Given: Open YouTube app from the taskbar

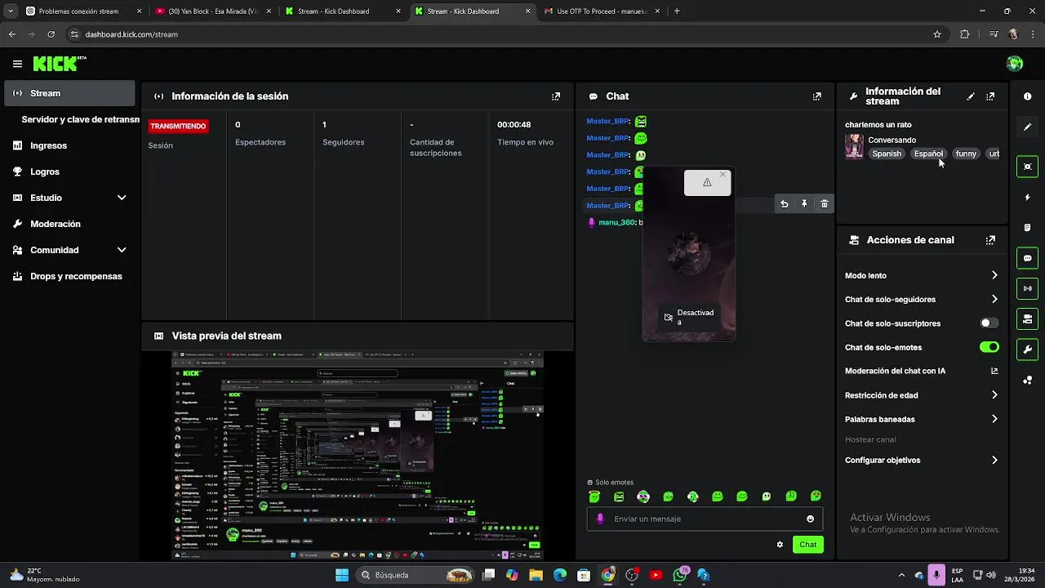Looking at the screenshot, I should tap(656, 575).
